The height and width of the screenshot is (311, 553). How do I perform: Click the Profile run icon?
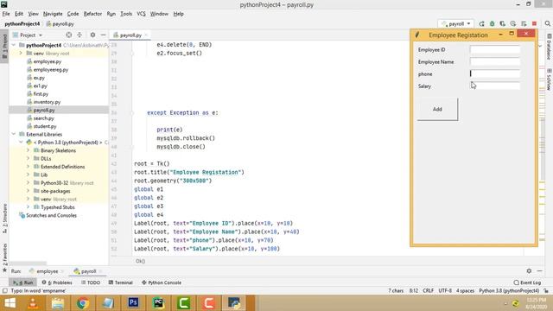point(513,23)
